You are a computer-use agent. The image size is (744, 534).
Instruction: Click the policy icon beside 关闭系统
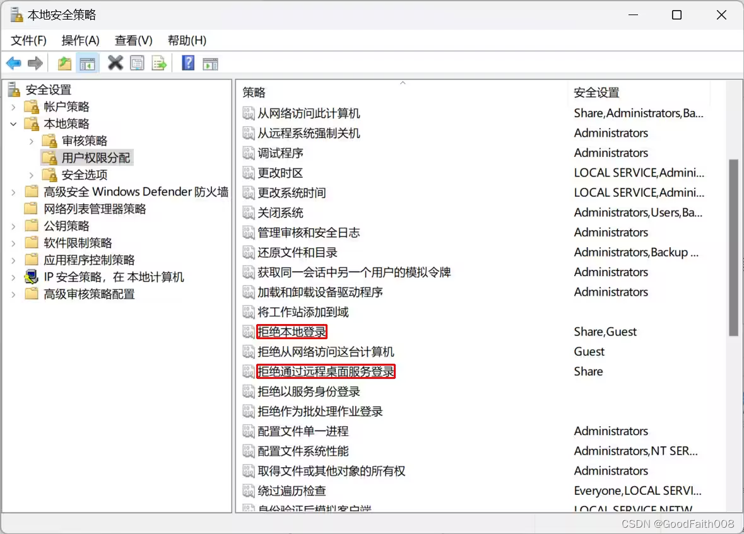[x=249, y=213]
